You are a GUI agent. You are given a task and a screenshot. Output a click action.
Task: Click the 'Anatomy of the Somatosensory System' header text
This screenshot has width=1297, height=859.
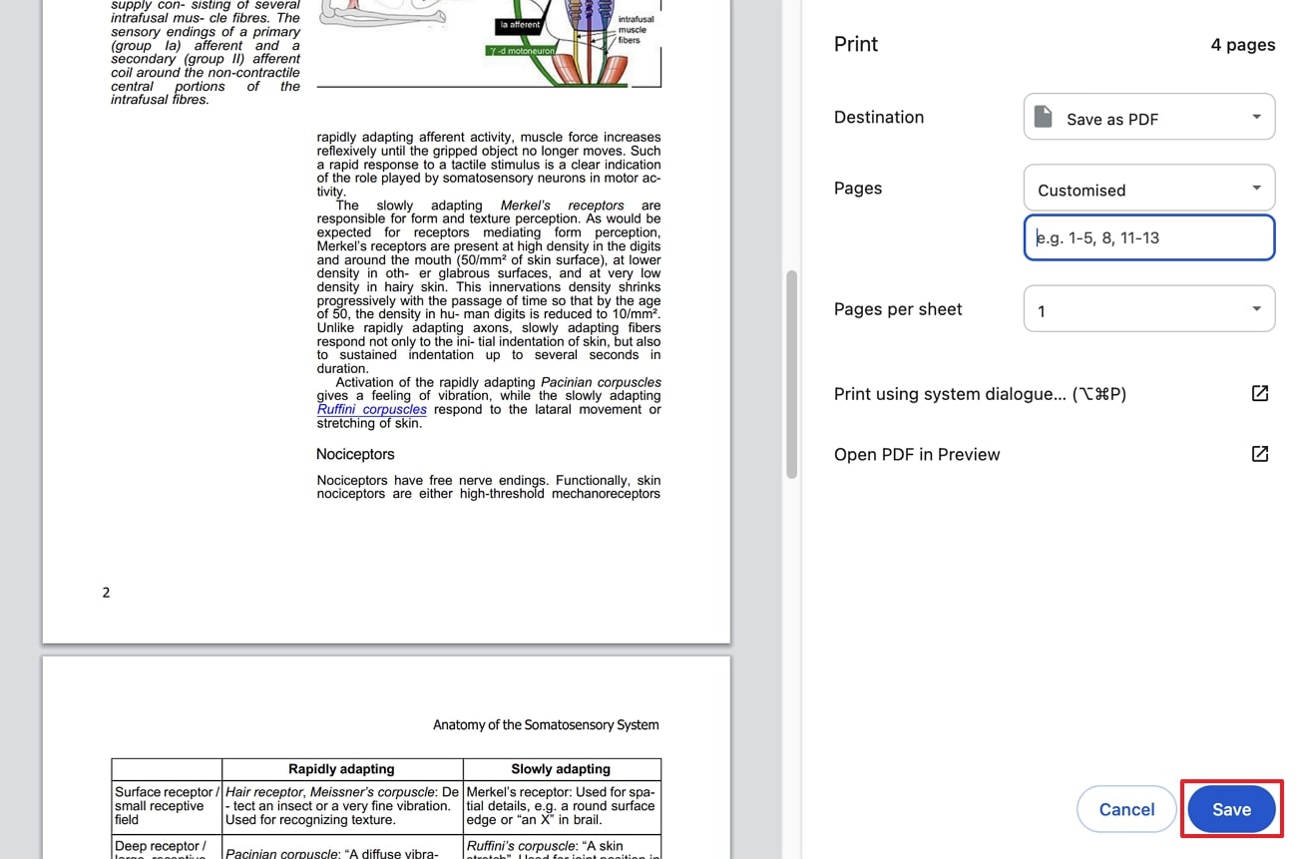pyautogui.click(x=546, y=724)
